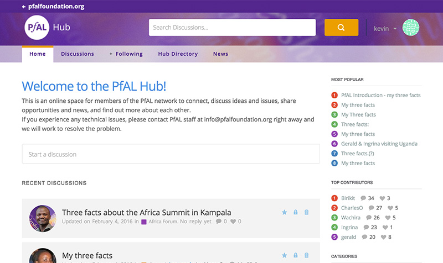This screenshot has width=443, height=263.
Task: Open the News tab
Action: tap(220, 54)
